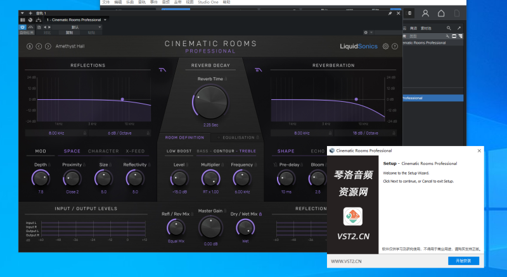Switch to the MOD tab
The width and height of the screenshot is (507, 277).
click(41, 151)
